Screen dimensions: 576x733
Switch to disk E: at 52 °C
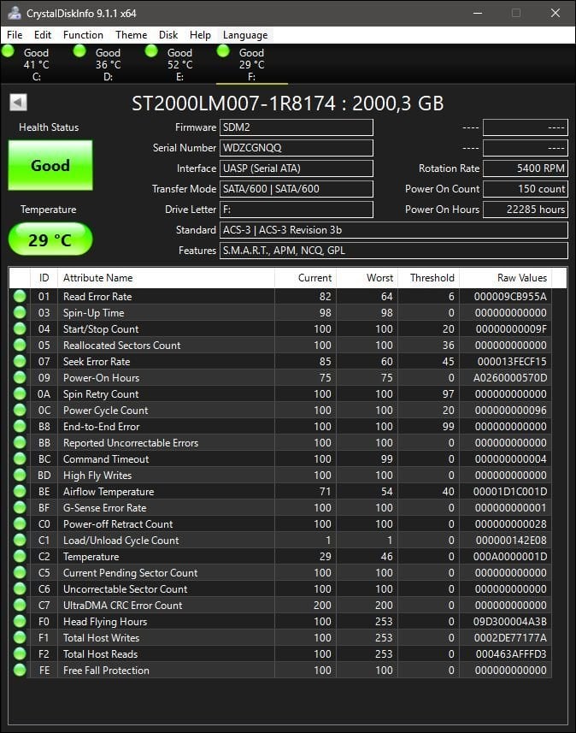coord(179,64)
